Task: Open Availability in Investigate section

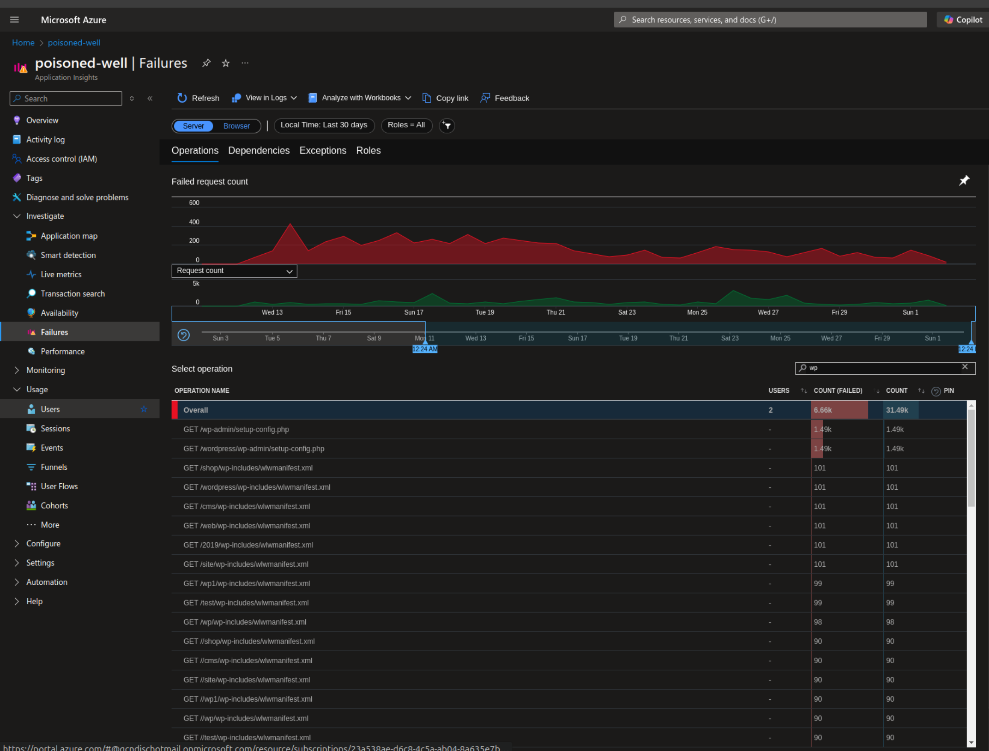Action: tap(59, 313)
